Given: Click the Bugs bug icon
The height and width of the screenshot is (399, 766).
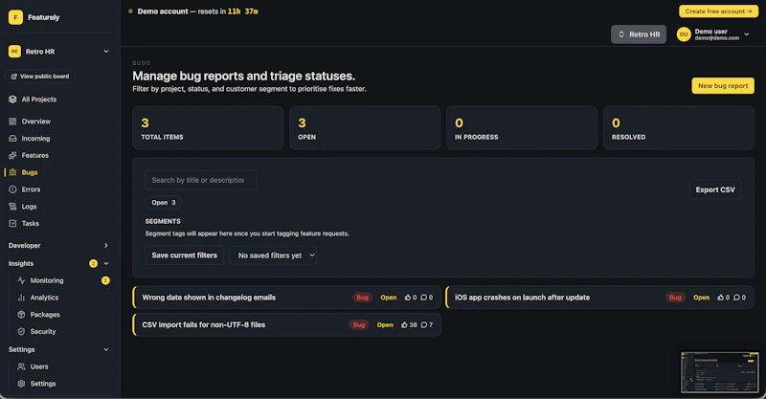Looking at the screenshot, I should [x=12, y=172].
